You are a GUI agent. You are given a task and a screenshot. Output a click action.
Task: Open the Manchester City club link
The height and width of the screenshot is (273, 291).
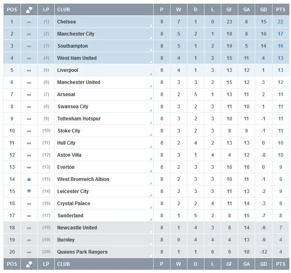(76, 34)
